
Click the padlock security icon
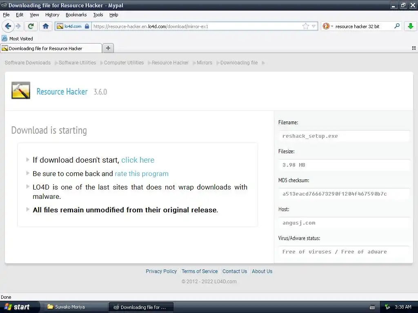point(87,26)
